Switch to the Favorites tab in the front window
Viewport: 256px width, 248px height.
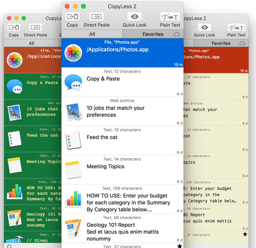[153, 34]
